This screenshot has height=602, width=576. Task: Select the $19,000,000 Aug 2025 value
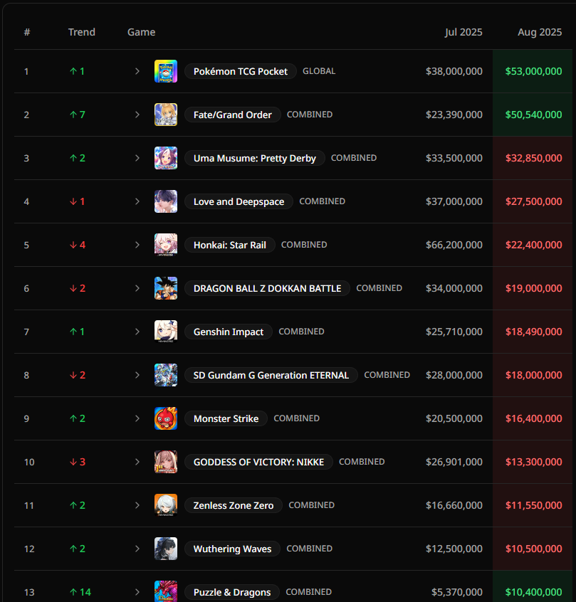pyautogui.click(x=533, y=288)
